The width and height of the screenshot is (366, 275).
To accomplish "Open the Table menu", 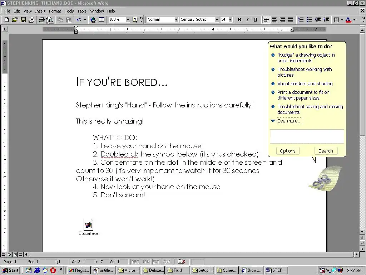I will point(82,11).
